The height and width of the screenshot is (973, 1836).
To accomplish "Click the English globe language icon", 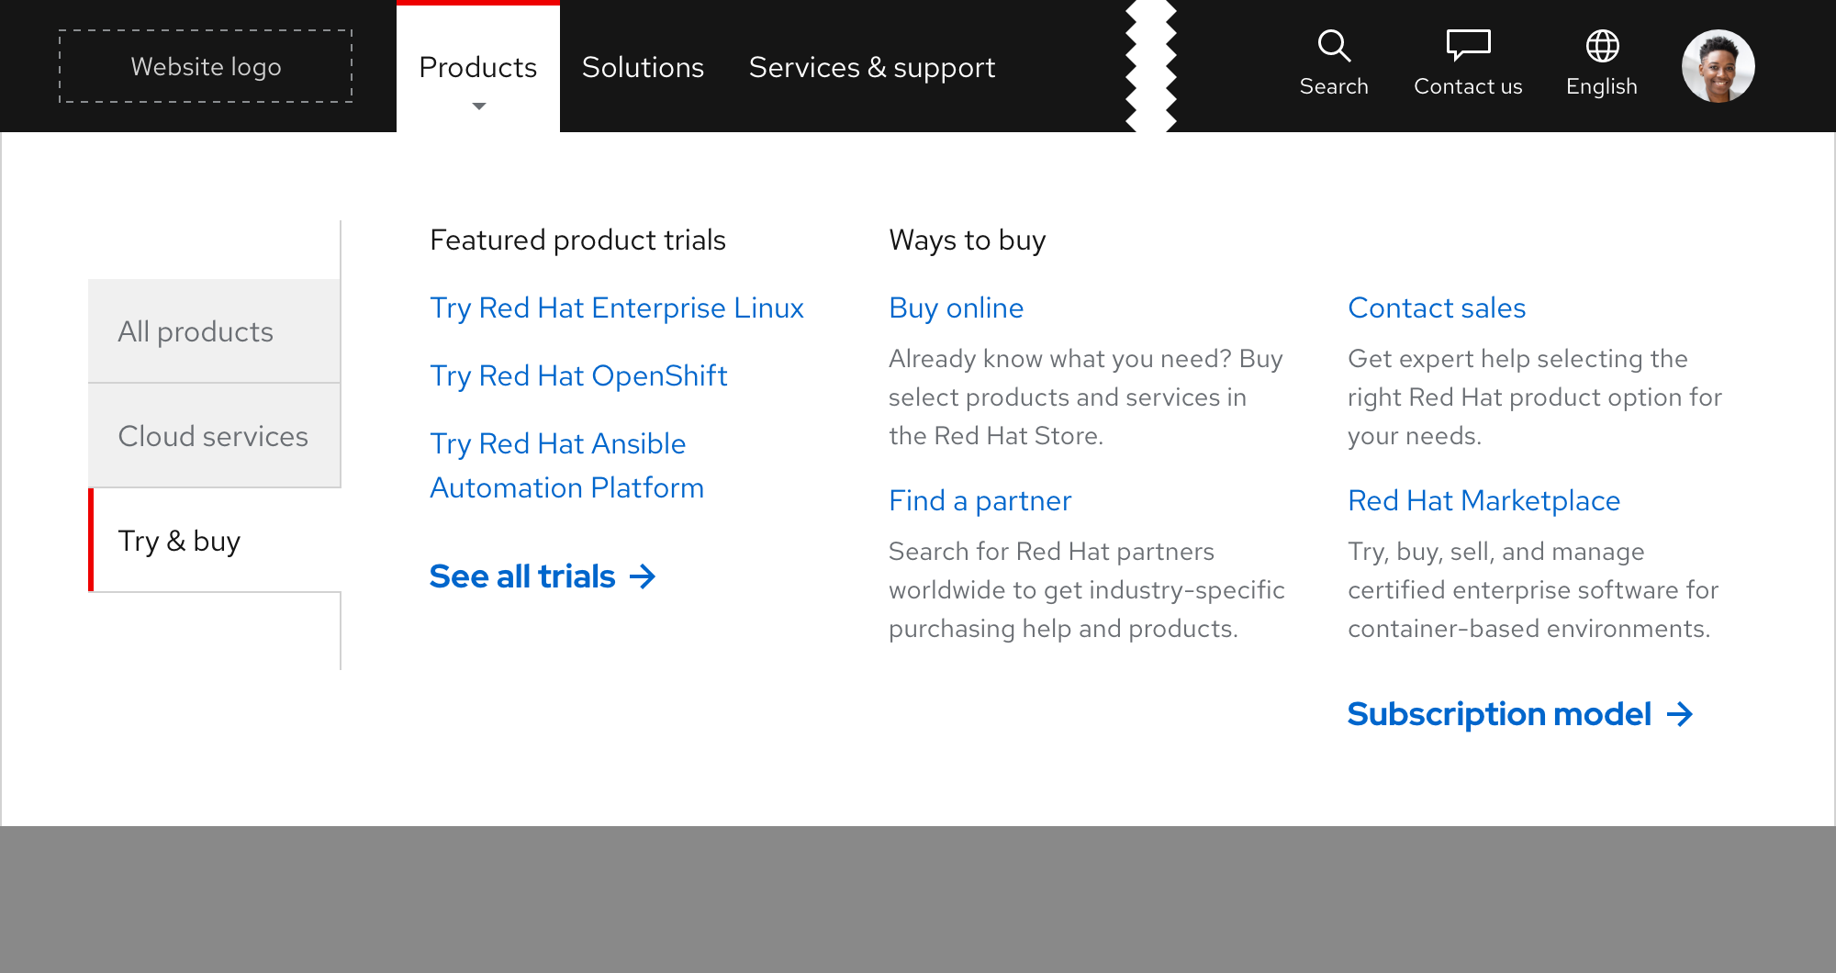I will (x=1602, y=46).
